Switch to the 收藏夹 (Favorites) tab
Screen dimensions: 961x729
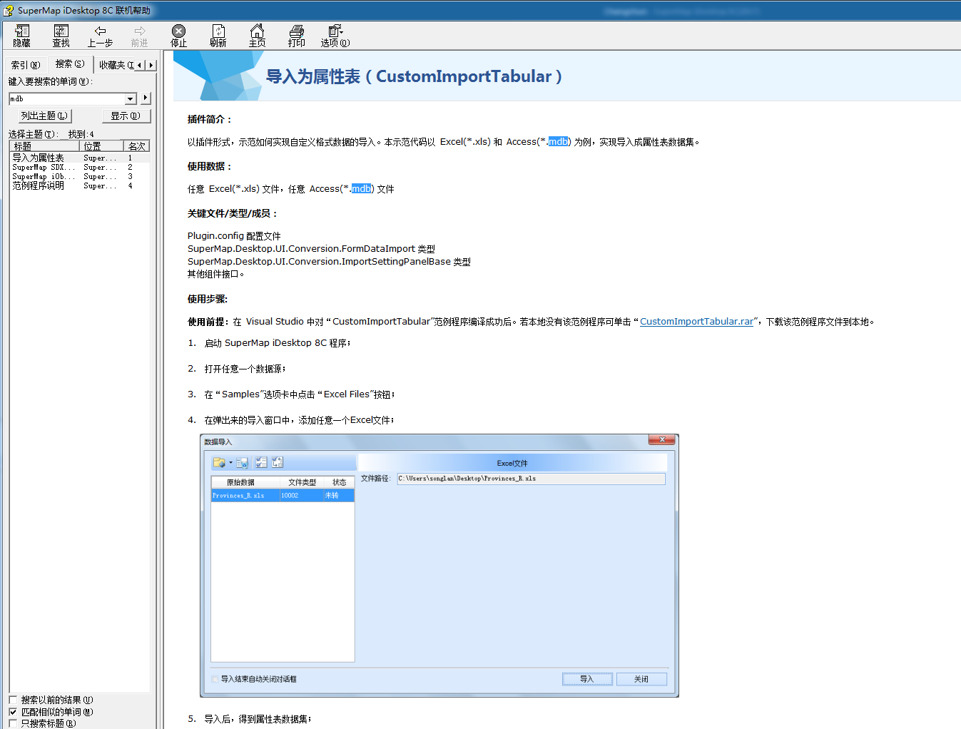point(116,65)
